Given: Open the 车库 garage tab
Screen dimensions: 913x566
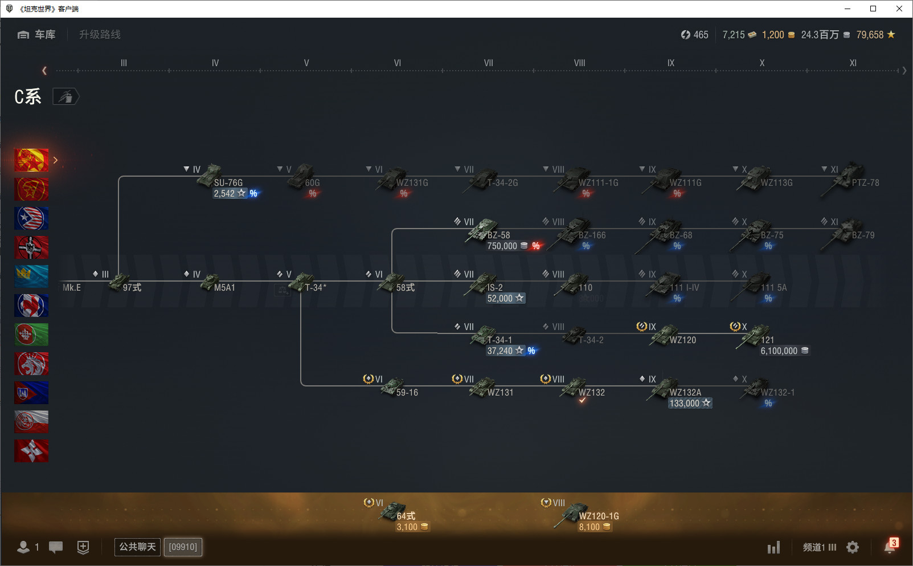Looking at the screenshot, I should click(36, 35).
